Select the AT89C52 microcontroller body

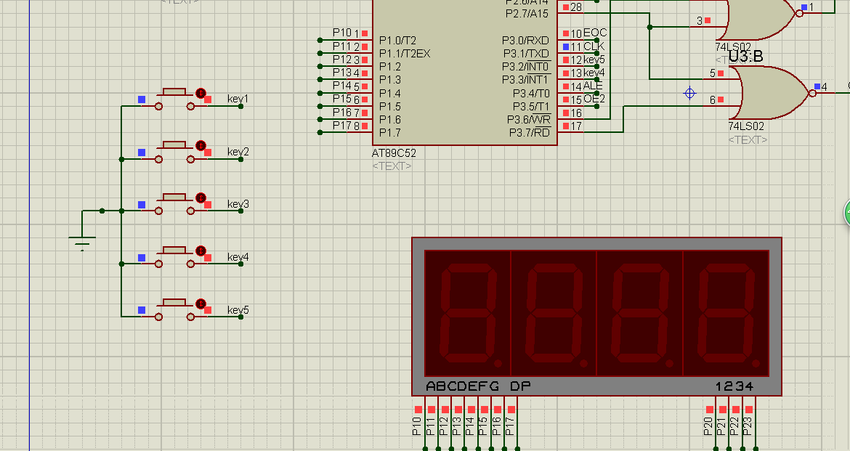[464, 73]
